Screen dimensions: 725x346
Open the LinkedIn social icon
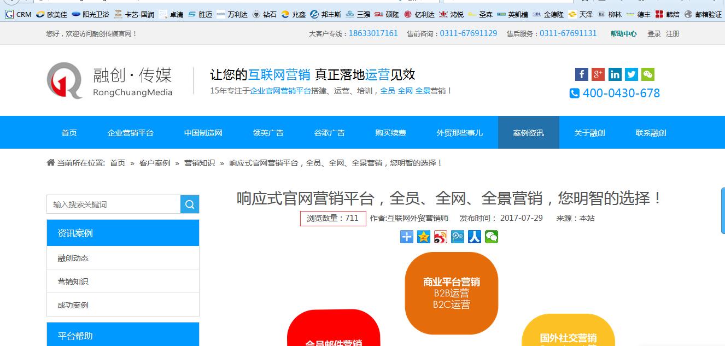tap(615, 74)
